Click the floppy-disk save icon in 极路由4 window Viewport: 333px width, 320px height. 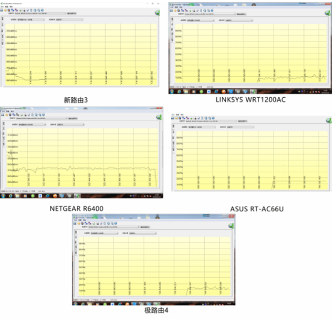tap(75, 223)
